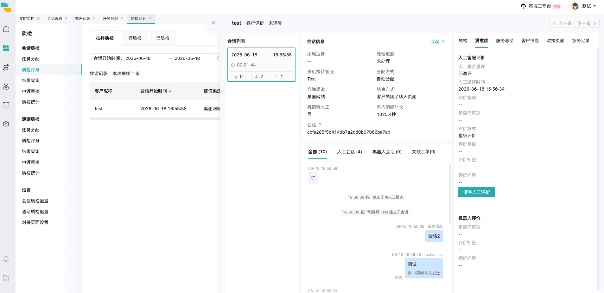Click the robot message count icon

point(236,77)
